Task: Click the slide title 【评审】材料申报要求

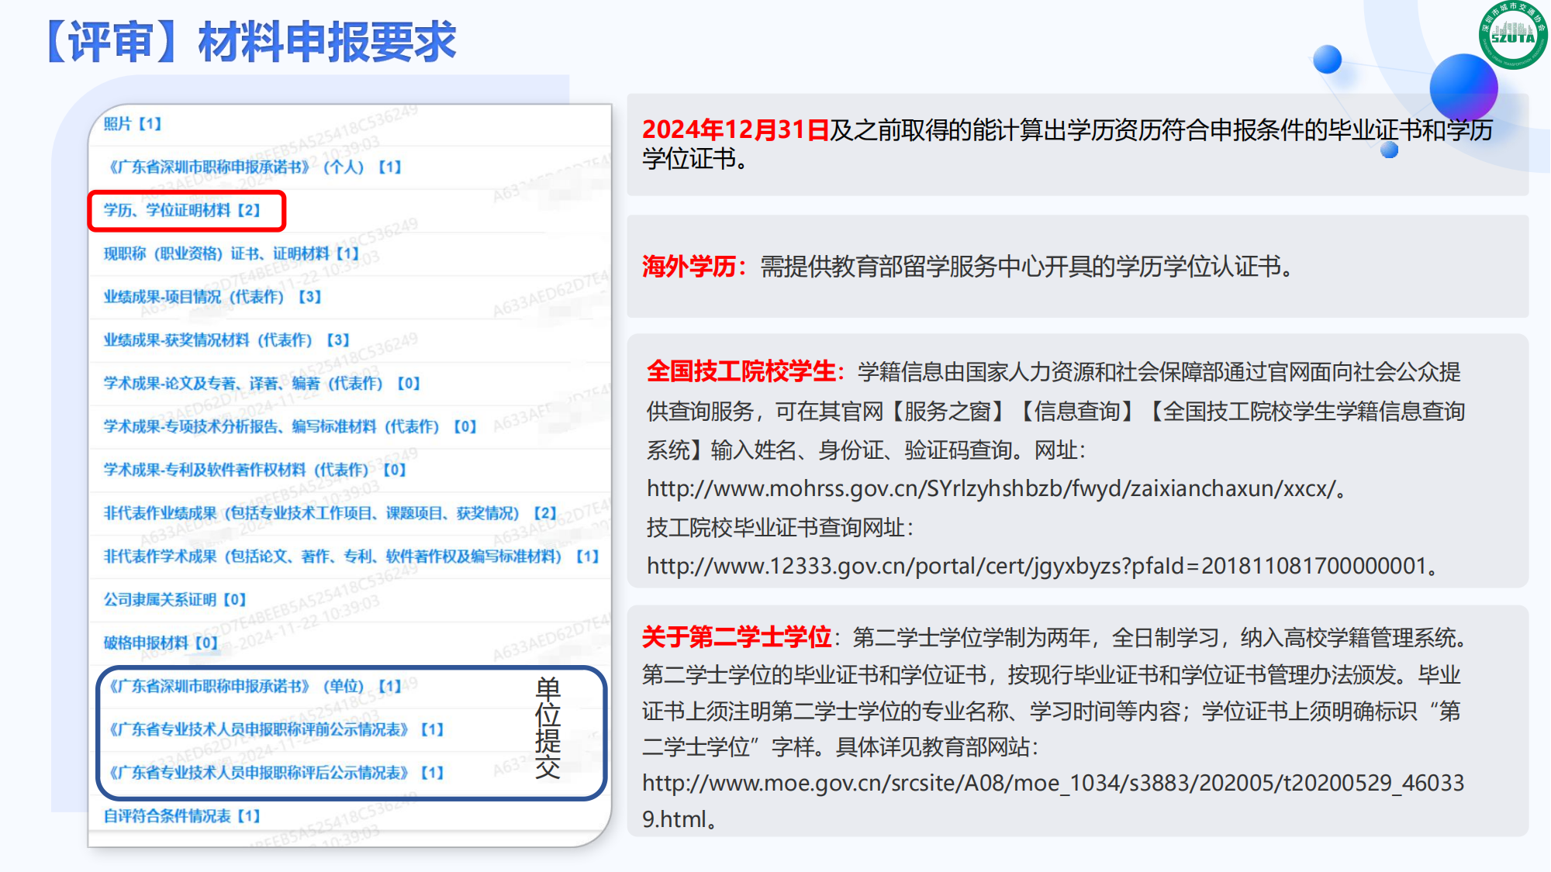Action: 250,42
